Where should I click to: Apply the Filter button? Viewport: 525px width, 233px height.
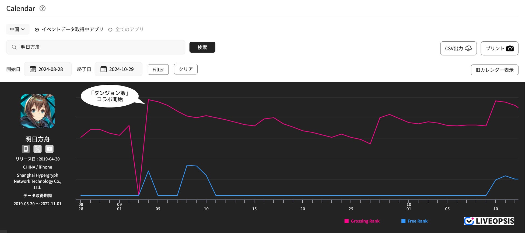tap(158, 70)
